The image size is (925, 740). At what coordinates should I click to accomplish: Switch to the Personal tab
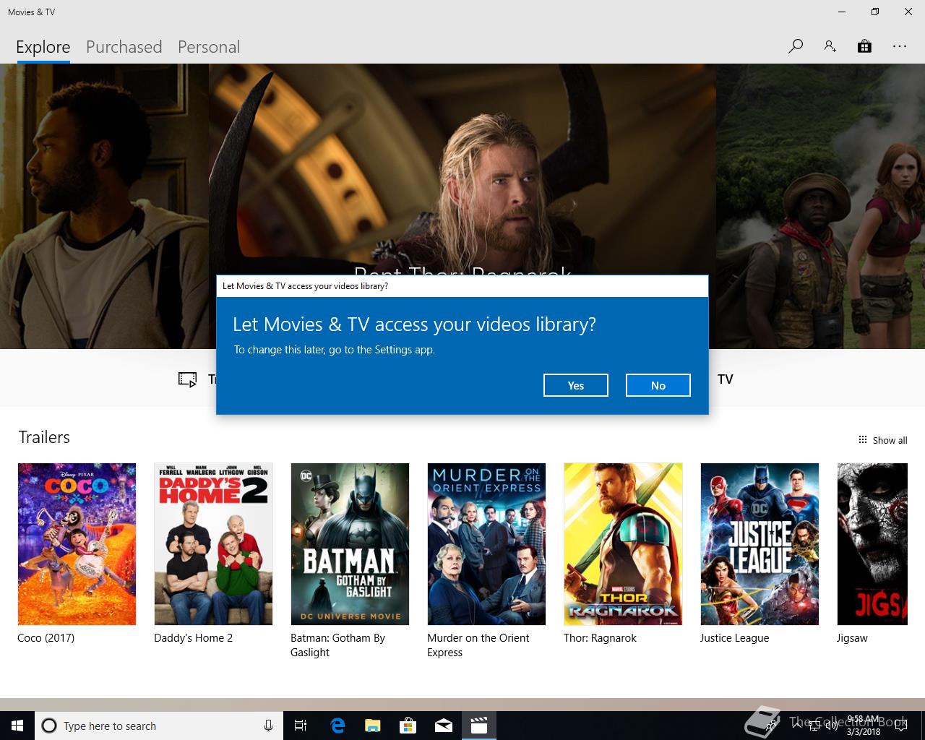point(209,47)
